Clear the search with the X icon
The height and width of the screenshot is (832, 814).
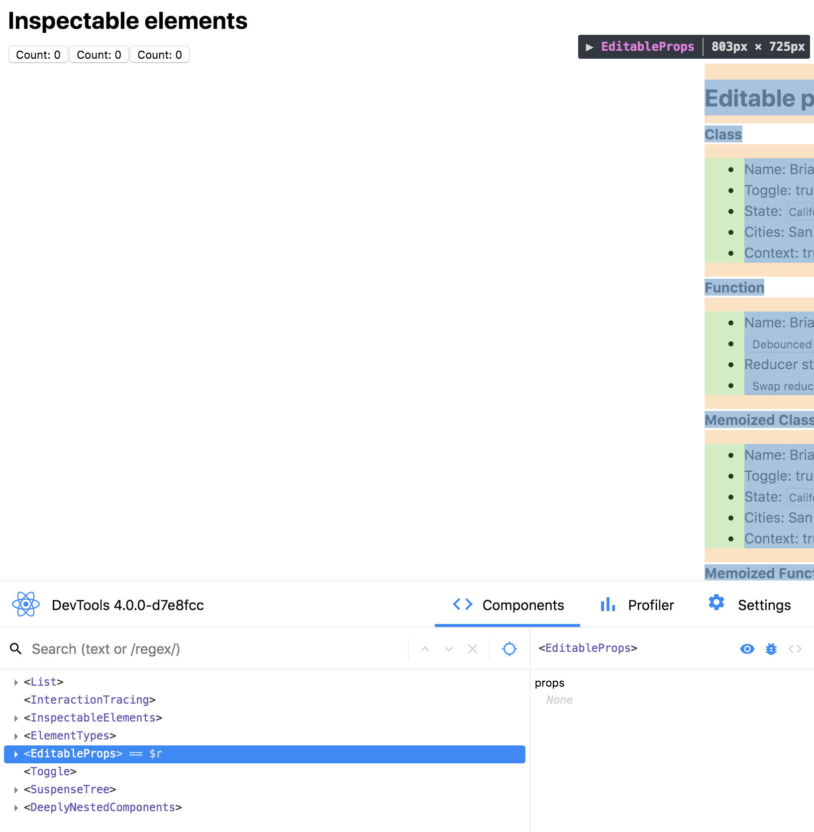click(x=472, y=649)
